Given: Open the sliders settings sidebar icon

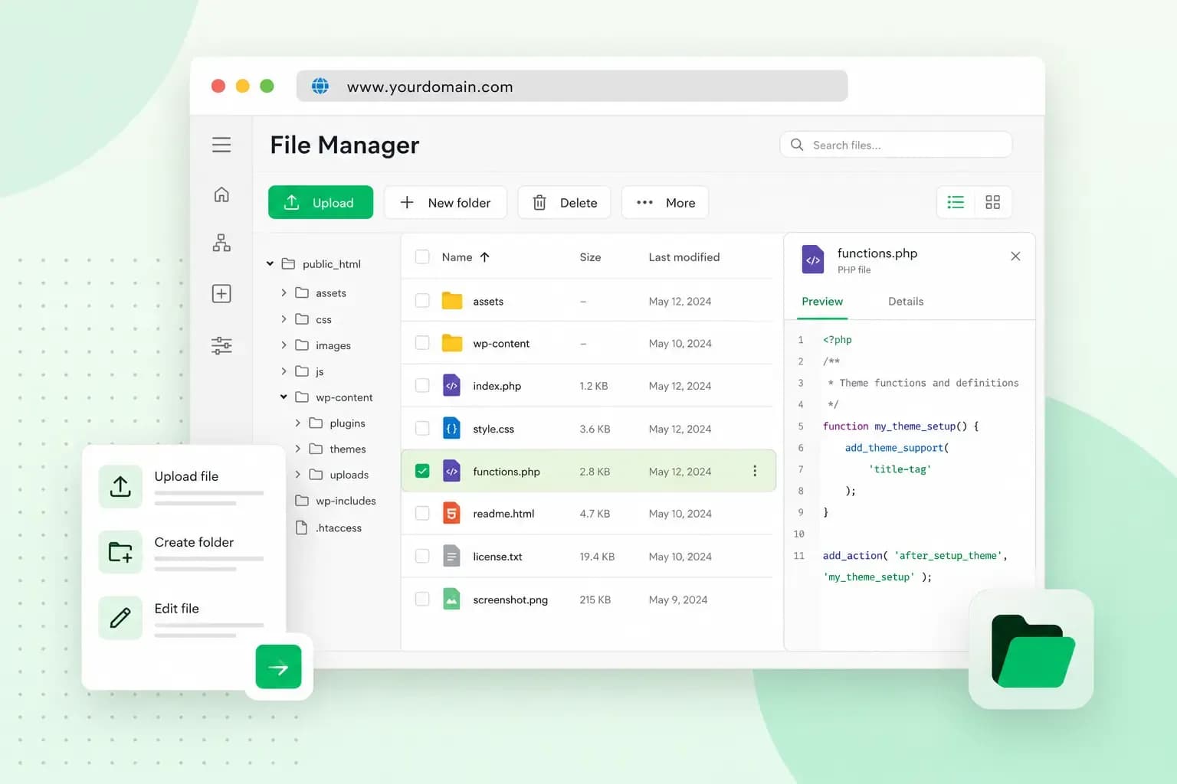Looking at the screenshot, I should [x=221, y=345].
